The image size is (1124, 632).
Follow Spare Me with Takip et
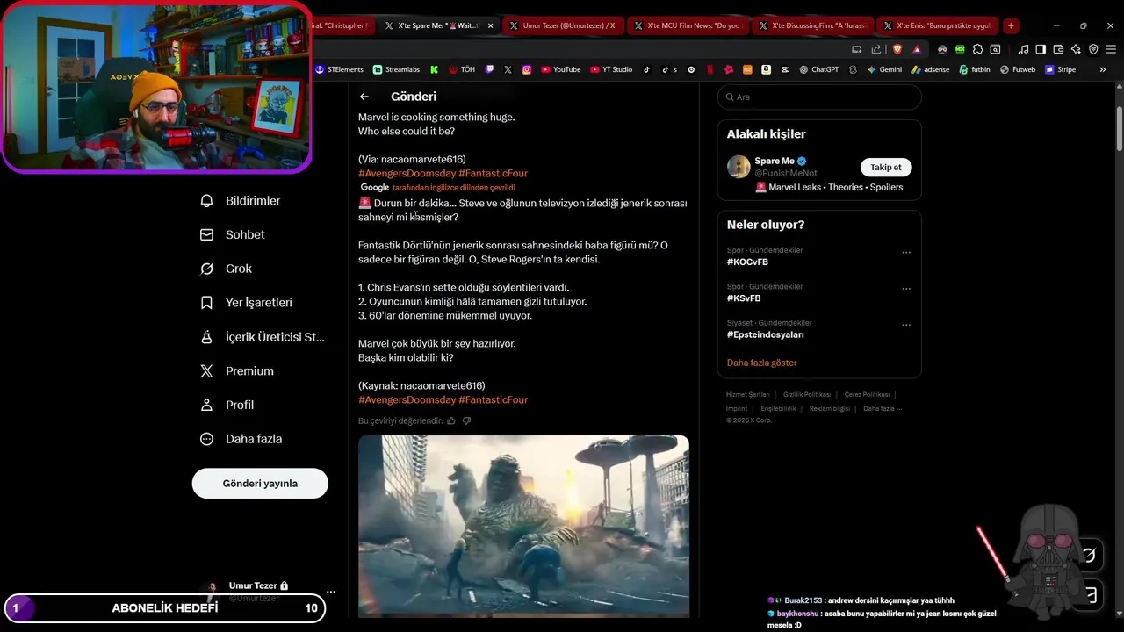[885, 167]
